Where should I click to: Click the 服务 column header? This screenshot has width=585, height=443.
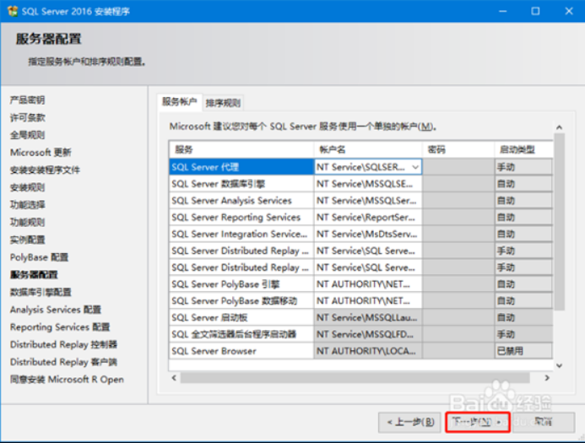[241, 150]
